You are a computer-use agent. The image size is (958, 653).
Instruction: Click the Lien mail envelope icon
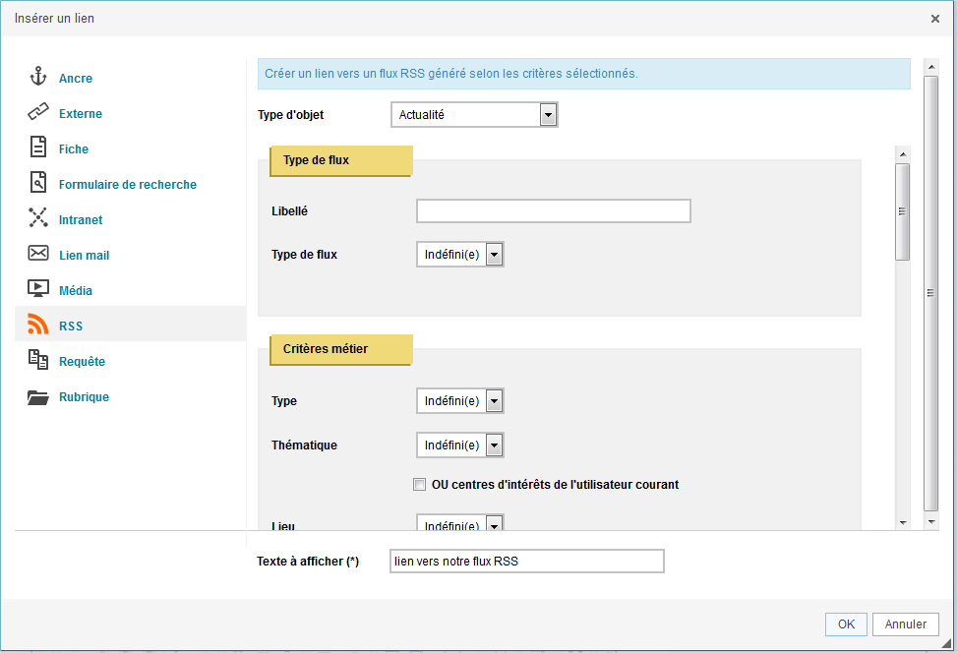click(38, 253)
